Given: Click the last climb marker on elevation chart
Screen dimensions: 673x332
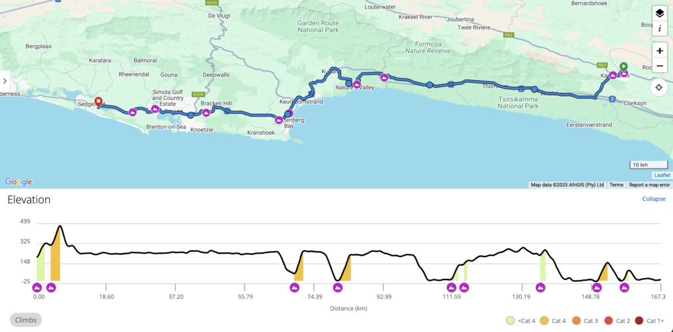Looking at the screenshot, I should 624,287.
